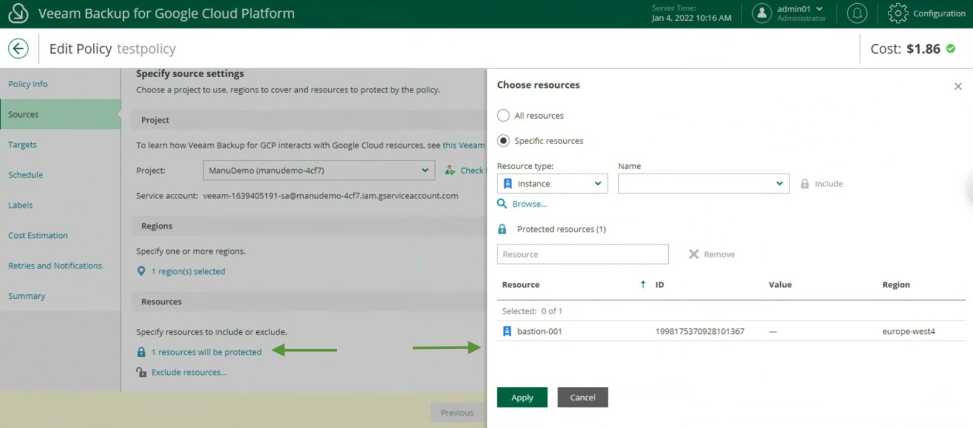Click the Resource search input field
This screenshot has height=428, width=973.
point(582,254)
